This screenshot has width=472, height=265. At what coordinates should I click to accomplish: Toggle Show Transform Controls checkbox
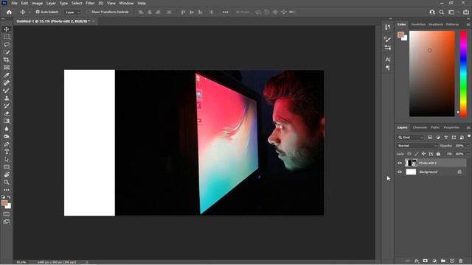88,12
